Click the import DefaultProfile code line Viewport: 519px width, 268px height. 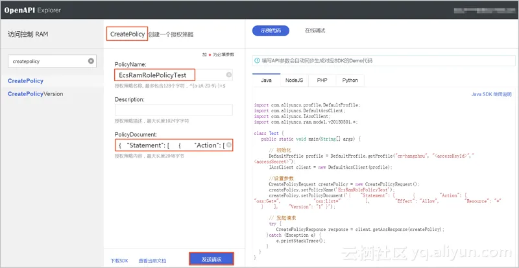(307, 105)
